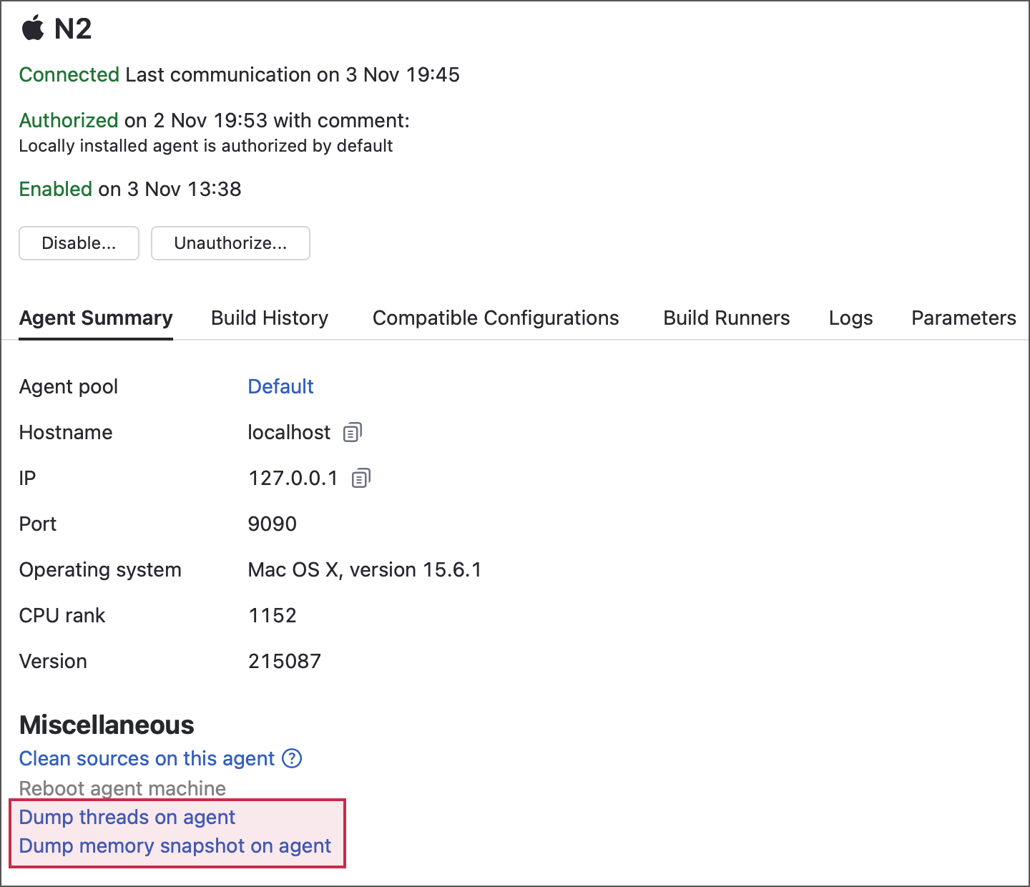The width and height of the screenshot is (1030, 887).
Task: Open the Compatible Configurations tab
Action: click(496, 318)
